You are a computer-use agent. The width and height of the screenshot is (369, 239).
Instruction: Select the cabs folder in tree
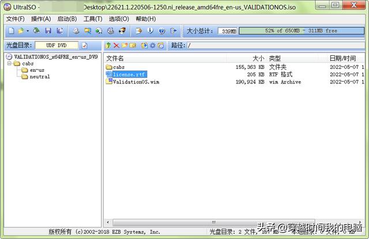click(x=28, y=64)
